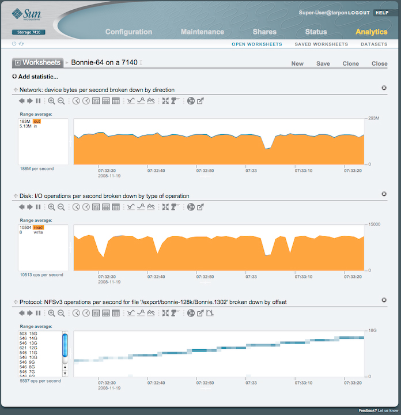
Task: Select the 'out' direction in Network legend
Action: point(37,122)
